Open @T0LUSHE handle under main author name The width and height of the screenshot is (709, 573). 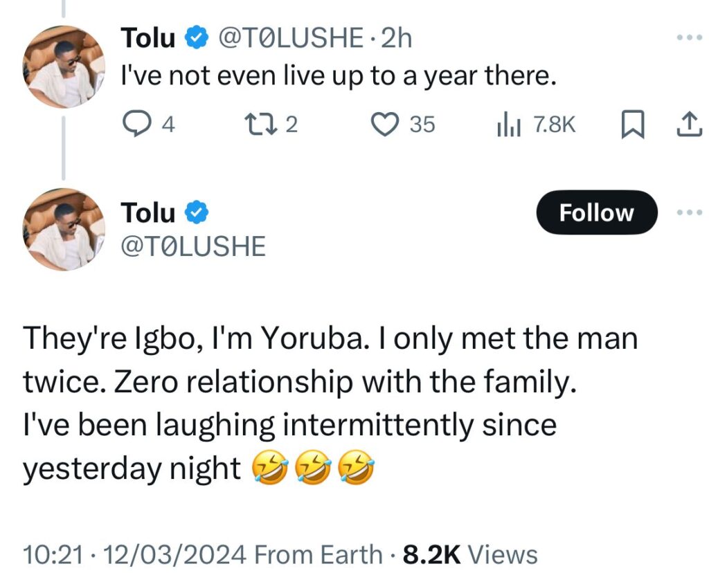pos(194,247)
